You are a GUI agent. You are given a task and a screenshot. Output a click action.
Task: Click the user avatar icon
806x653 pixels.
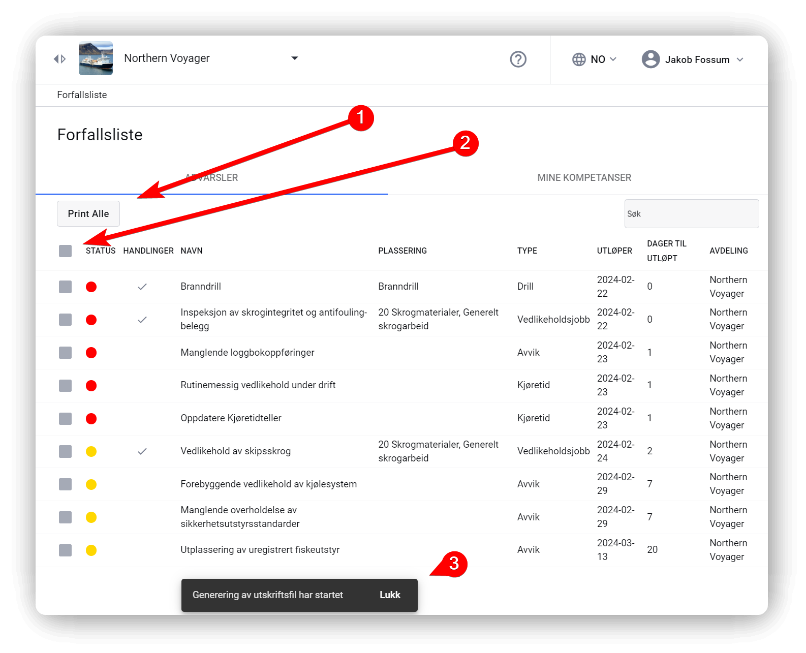click(650, 59)
